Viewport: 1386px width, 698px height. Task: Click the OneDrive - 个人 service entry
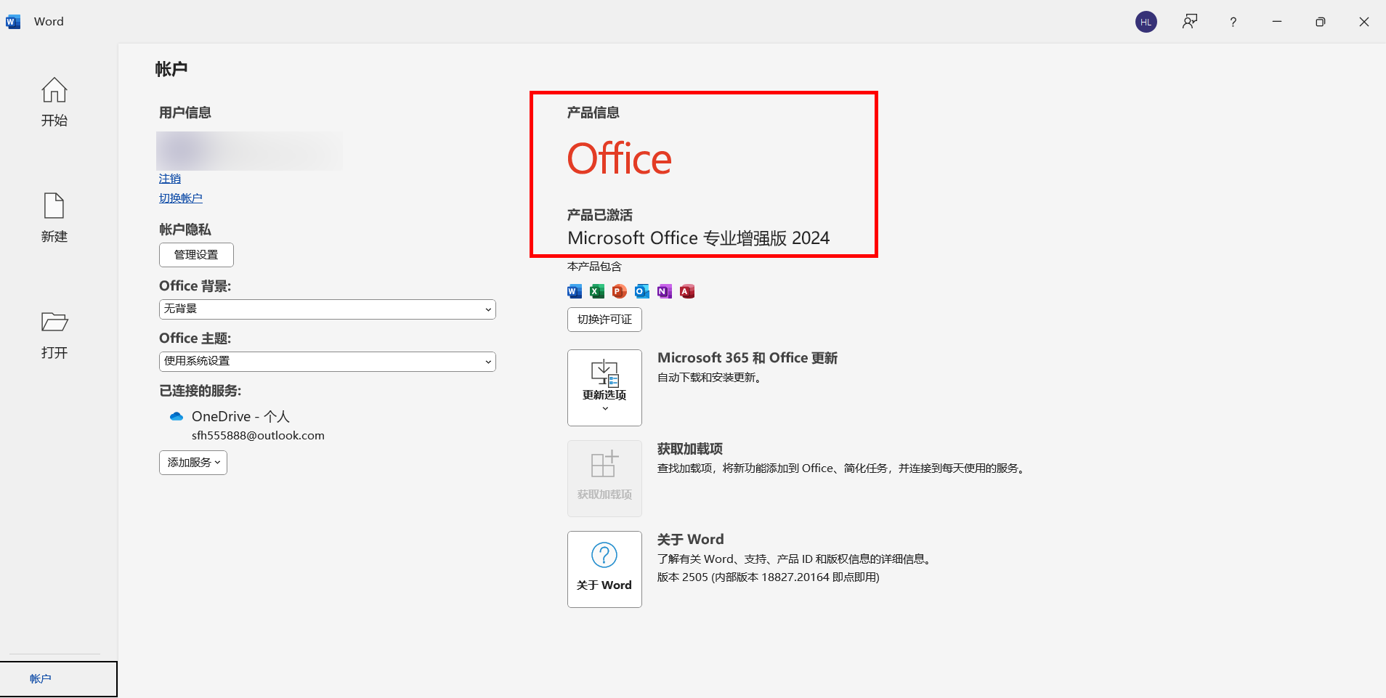pyautogui.click(x=240, y=416)
